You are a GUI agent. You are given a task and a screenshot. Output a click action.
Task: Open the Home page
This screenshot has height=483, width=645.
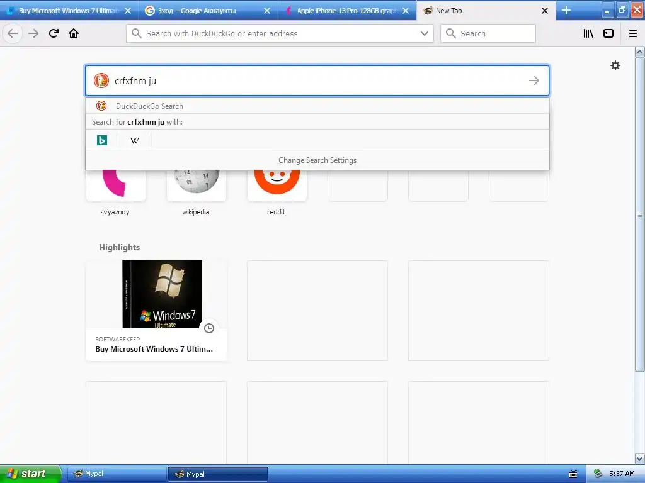click(x=74, y=34)
